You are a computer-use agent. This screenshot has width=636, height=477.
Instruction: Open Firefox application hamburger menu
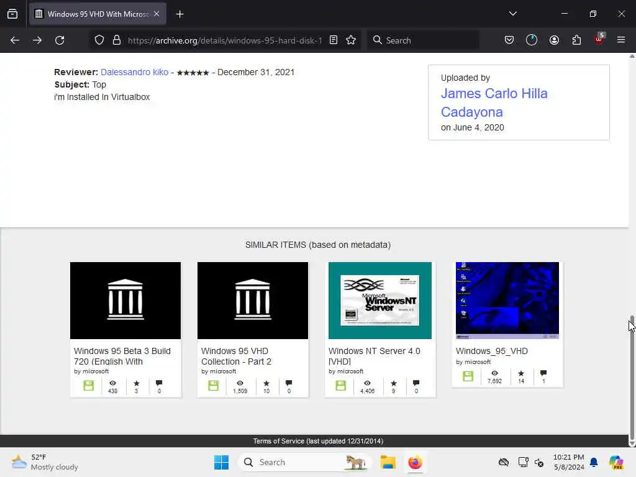pos(621,40)
